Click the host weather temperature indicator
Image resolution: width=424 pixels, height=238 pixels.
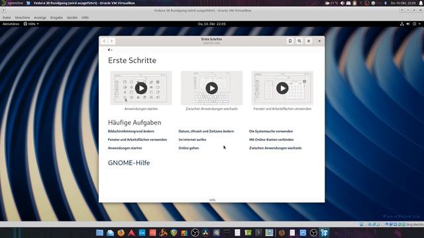tap(331, 3)
